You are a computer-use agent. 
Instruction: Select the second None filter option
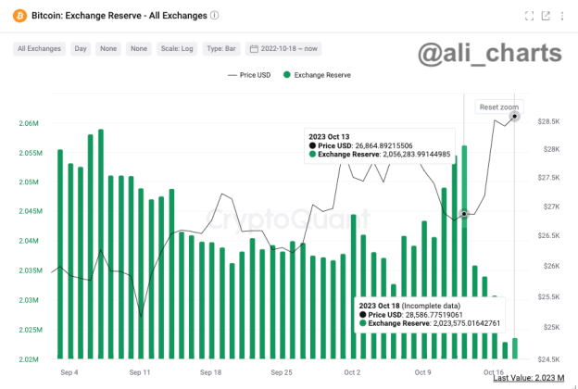[x=139, y=48]
